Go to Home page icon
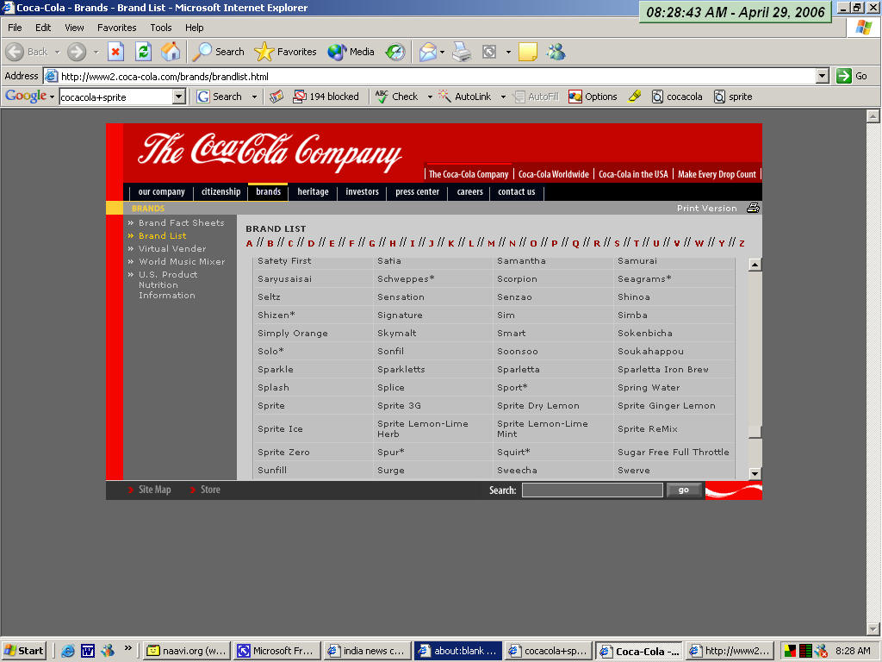882x662 pixels. point(171,52)
